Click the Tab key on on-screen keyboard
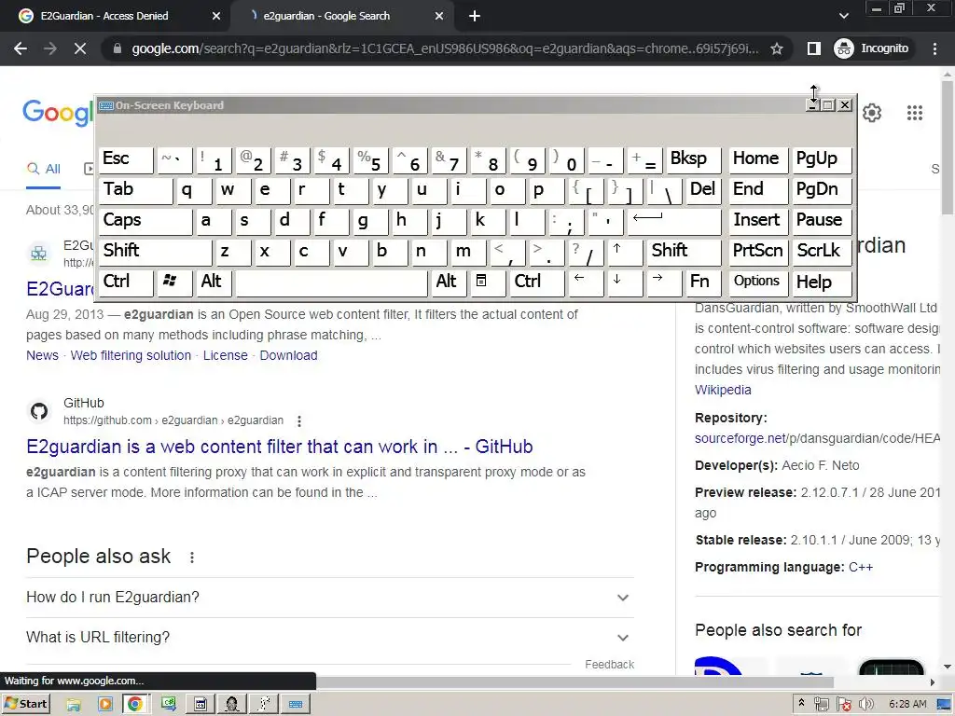The image size is (955, 716). click(x=135, y=190)
